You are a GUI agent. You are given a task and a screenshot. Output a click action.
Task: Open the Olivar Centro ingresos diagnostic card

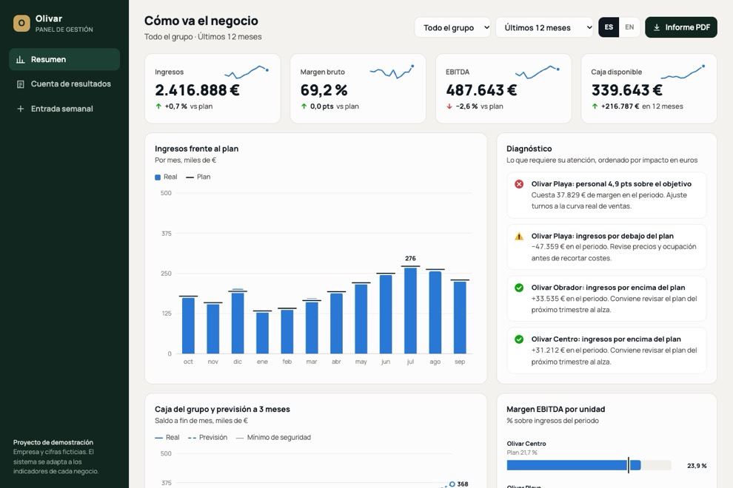[606, 350]
